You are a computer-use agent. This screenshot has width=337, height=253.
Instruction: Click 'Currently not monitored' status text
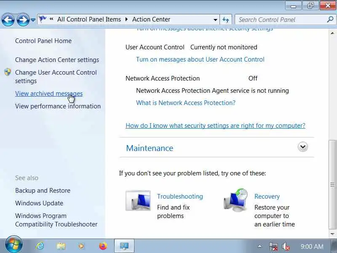point(224,47)
